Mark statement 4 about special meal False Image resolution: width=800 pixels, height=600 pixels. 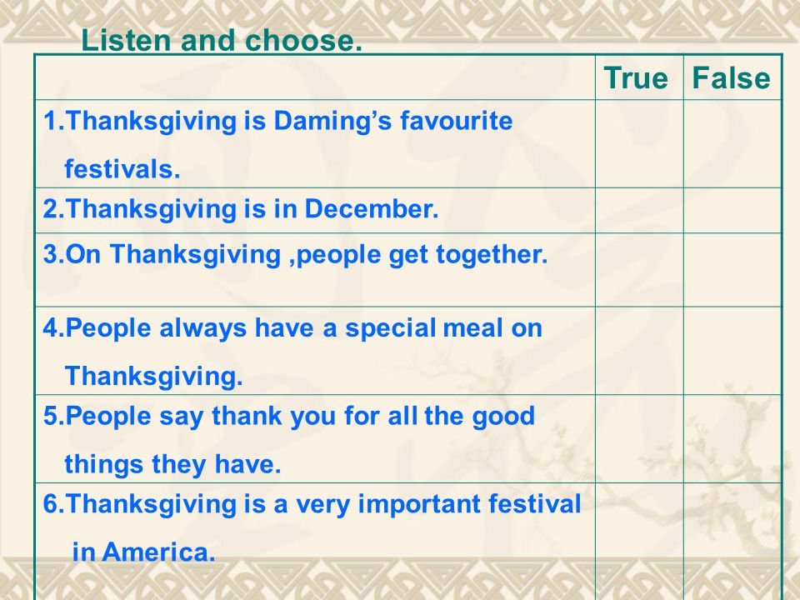pyautogui.click(x=732, y=351)
